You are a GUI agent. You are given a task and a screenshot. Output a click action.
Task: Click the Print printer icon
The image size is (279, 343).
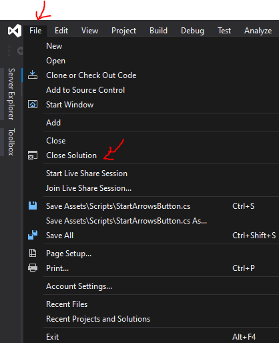[33, 268]
